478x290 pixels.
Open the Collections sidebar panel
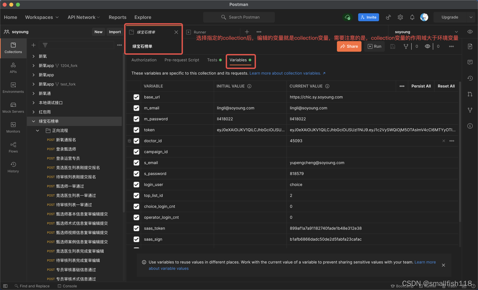click(13, 48)
